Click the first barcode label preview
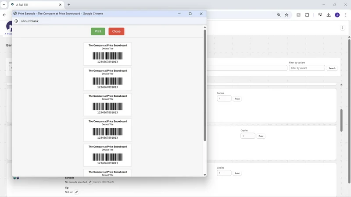 [x=107, y=54]
